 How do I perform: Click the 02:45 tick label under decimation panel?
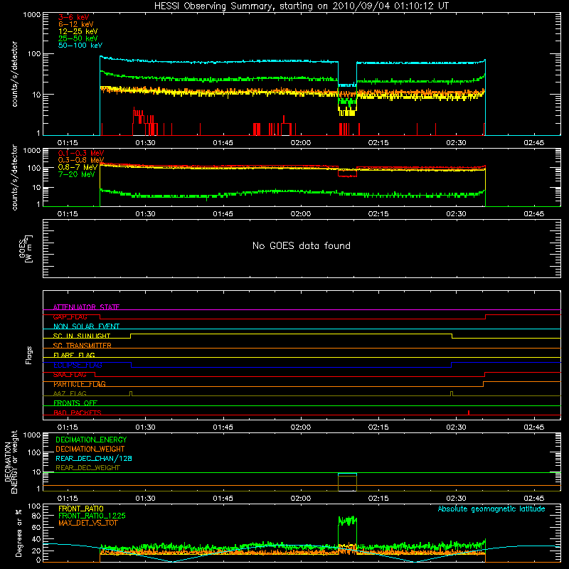pos(534,499)
